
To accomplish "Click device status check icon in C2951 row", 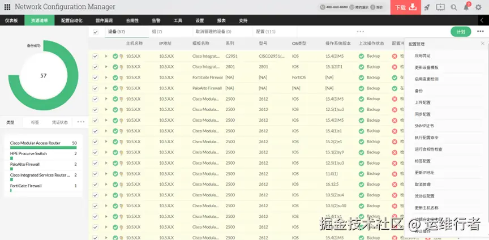I will [115, 56].
